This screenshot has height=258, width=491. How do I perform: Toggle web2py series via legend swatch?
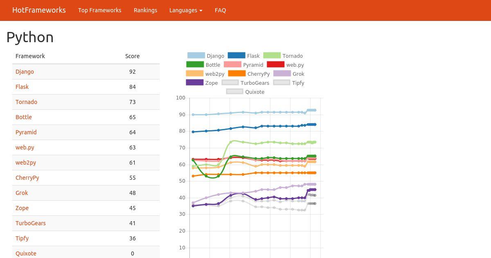click(195, 73)
